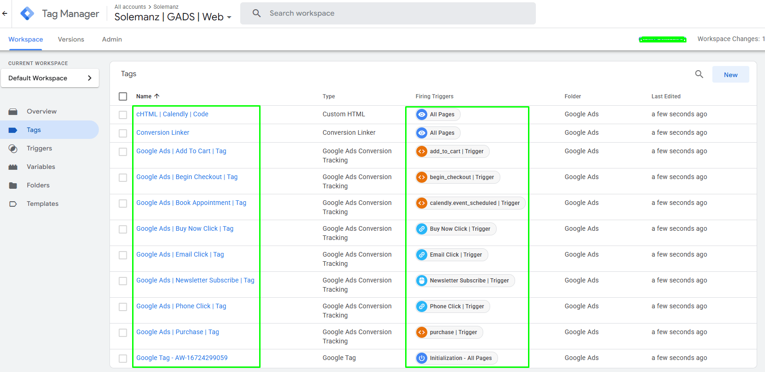Switch to the Versions tab
The height and width of the screenshot is (372, 765).
[71, 39]
